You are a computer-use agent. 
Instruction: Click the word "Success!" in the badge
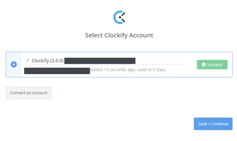click(215, 65)
